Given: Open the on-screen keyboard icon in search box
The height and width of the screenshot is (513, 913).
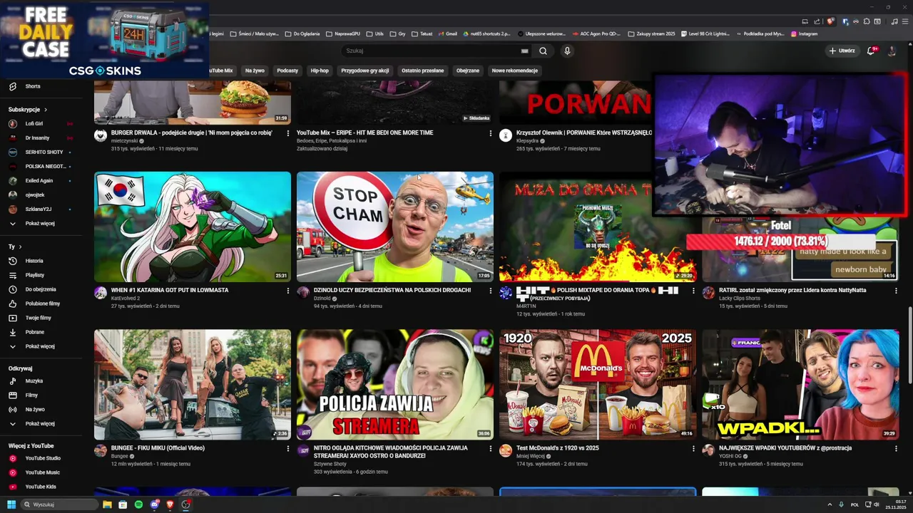Looking at the screenshot, I should (x=525, y=51).
